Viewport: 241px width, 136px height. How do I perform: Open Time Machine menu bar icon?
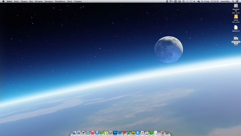(x=183, y=2)
